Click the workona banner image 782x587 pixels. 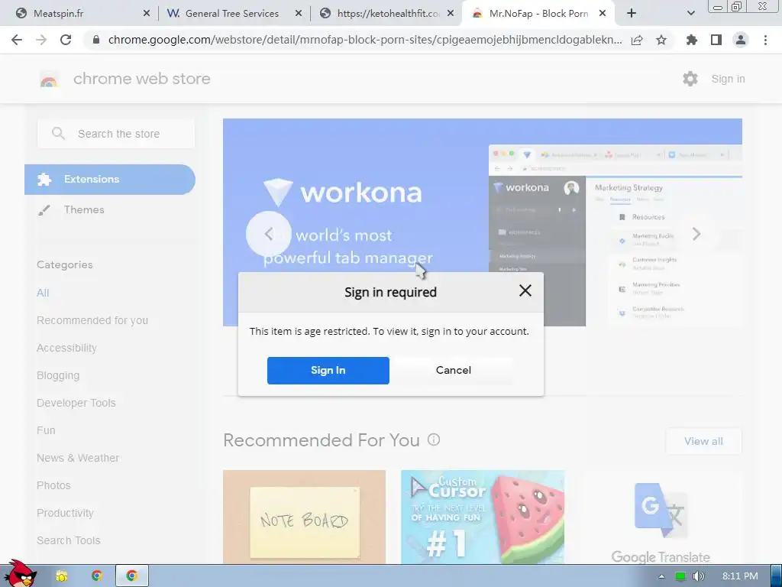pyautogui.click(x=483, y=222)
